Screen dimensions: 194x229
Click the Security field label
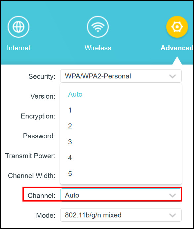click(x=42, y=76)
